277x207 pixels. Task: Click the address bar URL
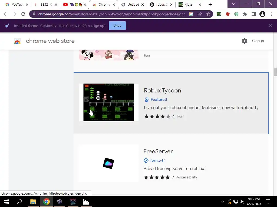[112, 14]
